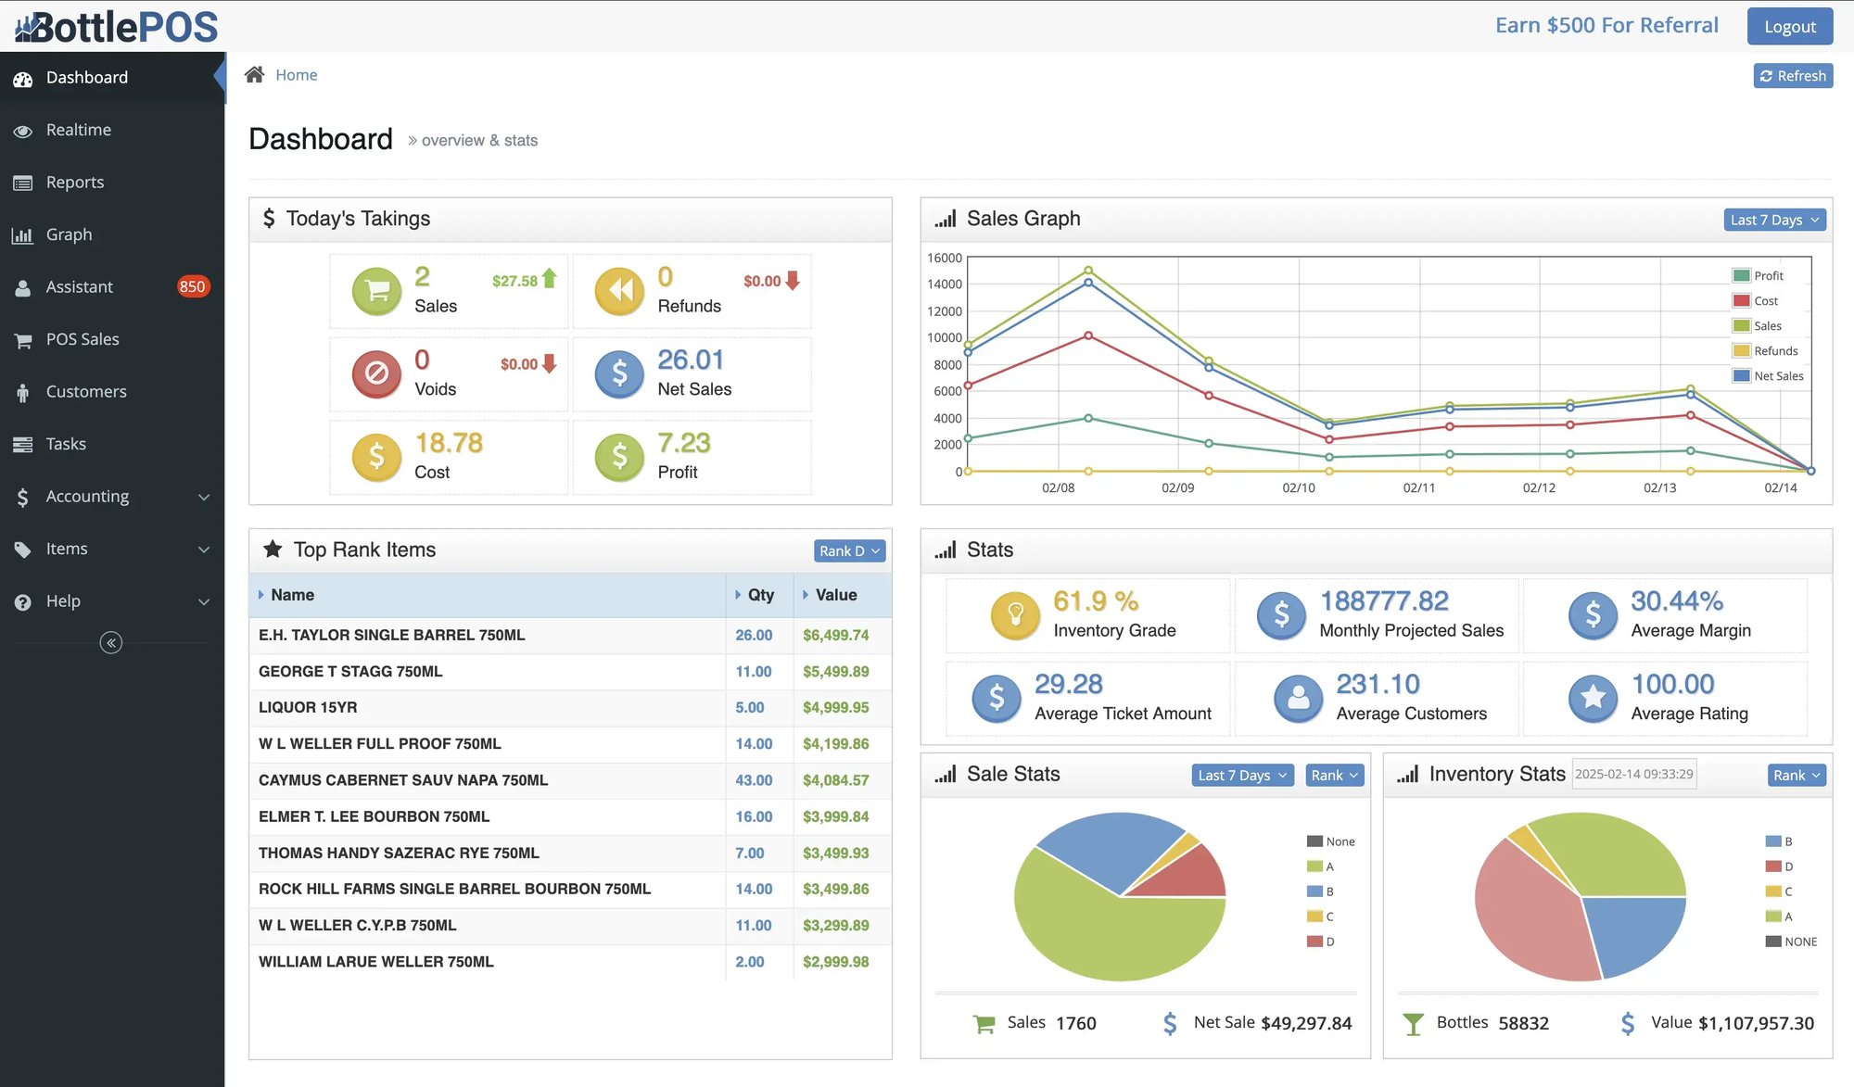This screenshot has height=1087, width=1854.
Task: Open the Tasks panel
Action: [66, 443]
